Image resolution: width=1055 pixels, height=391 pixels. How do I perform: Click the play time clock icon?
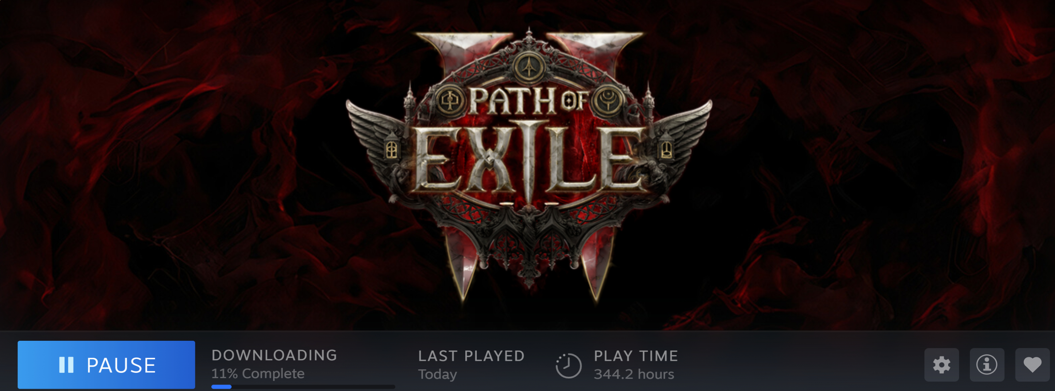pyautogui.click(x=568, y=365)
